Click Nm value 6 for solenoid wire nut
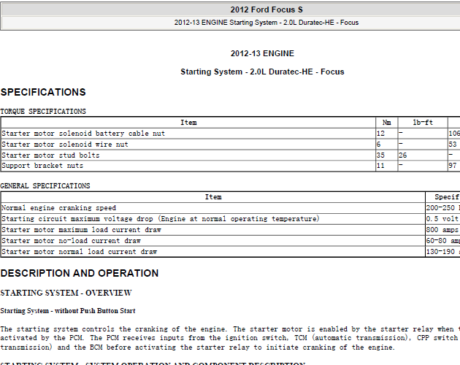The image size is (460, 365). pyautogui.click(x=378, y=145)
